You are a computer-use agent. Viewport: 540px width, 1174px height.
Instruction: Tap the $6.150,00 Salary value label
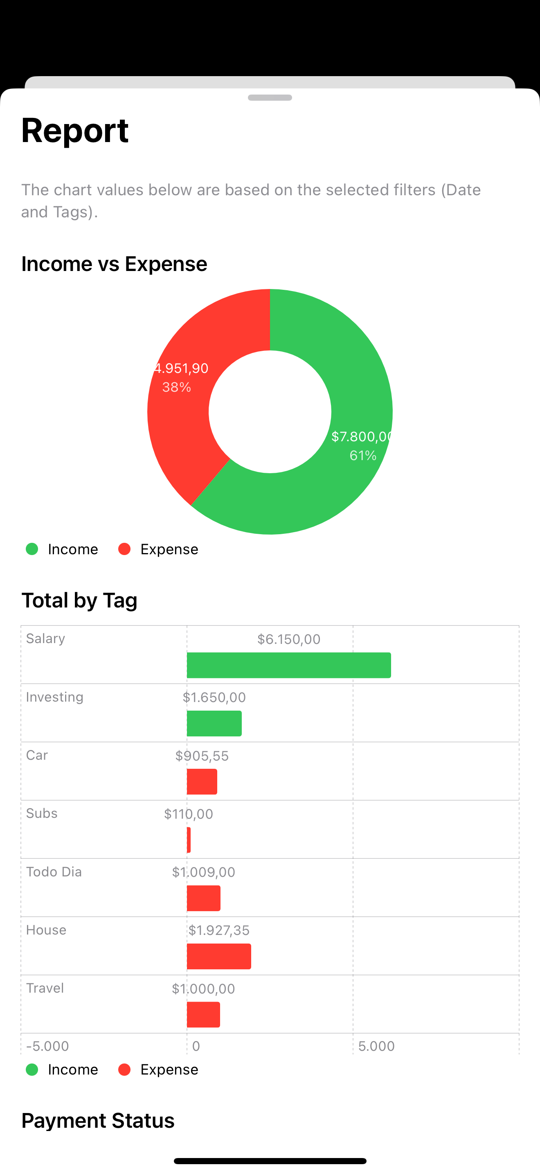(x=289, y=639)
